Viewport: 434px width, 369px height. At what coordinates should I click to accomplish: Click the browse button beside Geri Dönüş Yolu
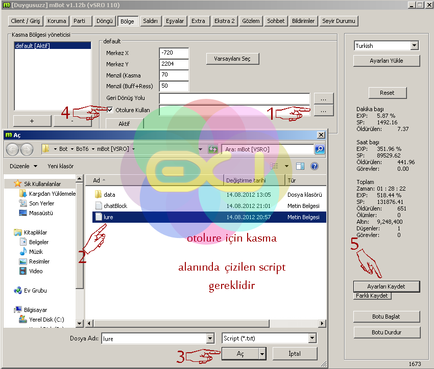[x=324, y=98]
